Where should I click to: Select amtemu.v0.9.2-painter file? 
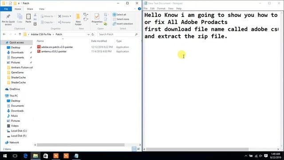coord(52,52)
